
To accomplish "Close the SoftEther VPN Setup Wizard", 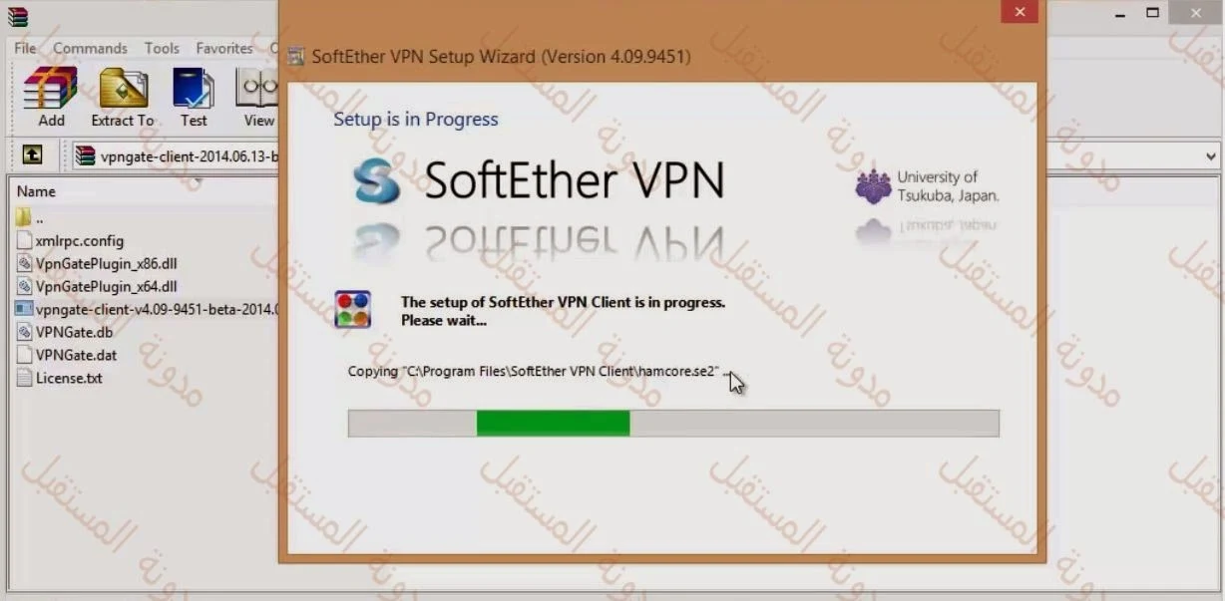I will click(x=1019, y=12).
